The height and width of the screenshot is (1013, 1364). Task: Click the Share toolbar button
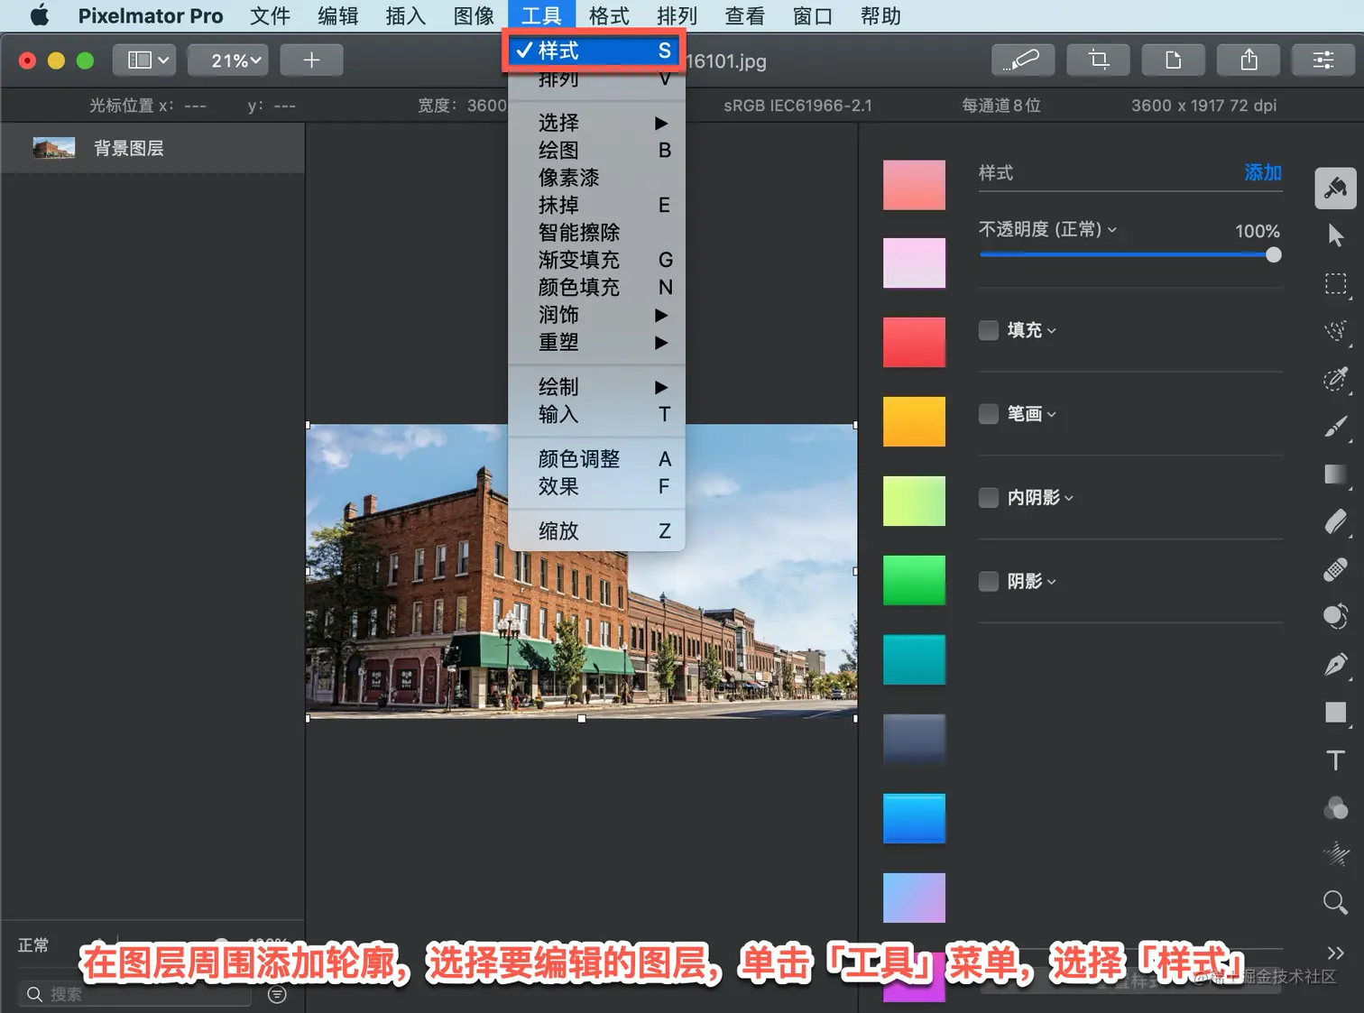click(1249, 60)
